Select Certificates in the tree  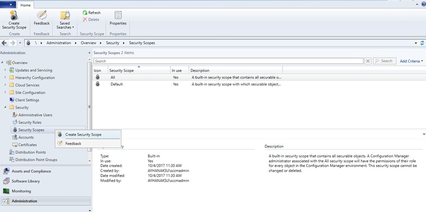[x=25, y=145]
